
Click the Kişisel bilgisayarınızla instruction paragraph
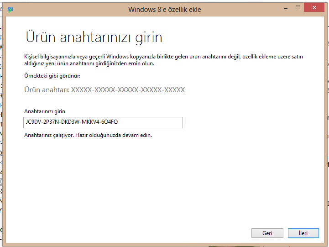point(163,60)
